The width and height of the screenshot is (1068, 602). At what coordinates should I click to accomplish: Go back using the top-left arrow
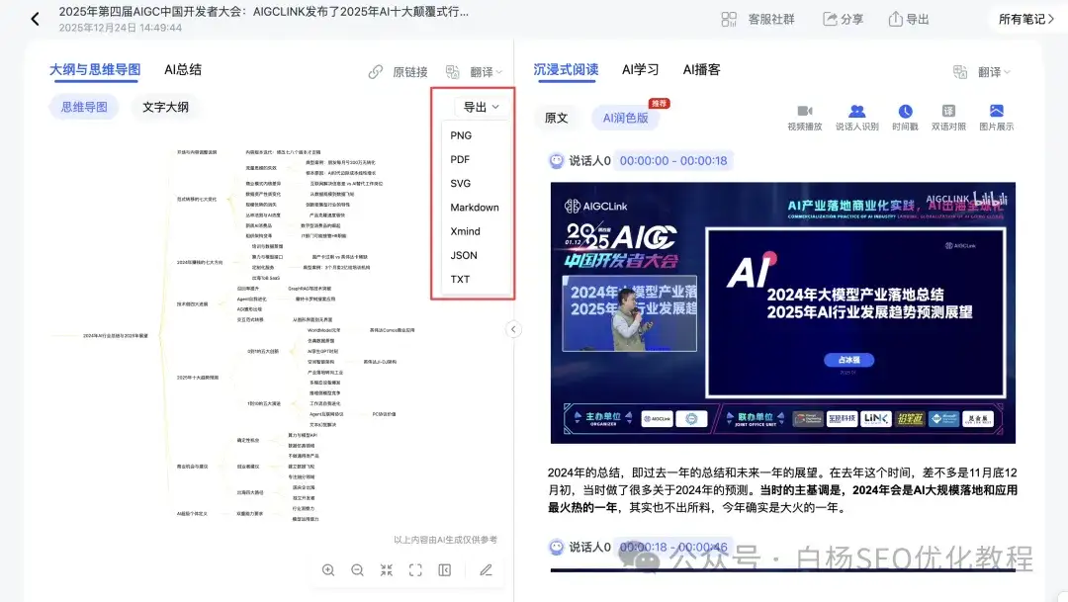(36, 19)
